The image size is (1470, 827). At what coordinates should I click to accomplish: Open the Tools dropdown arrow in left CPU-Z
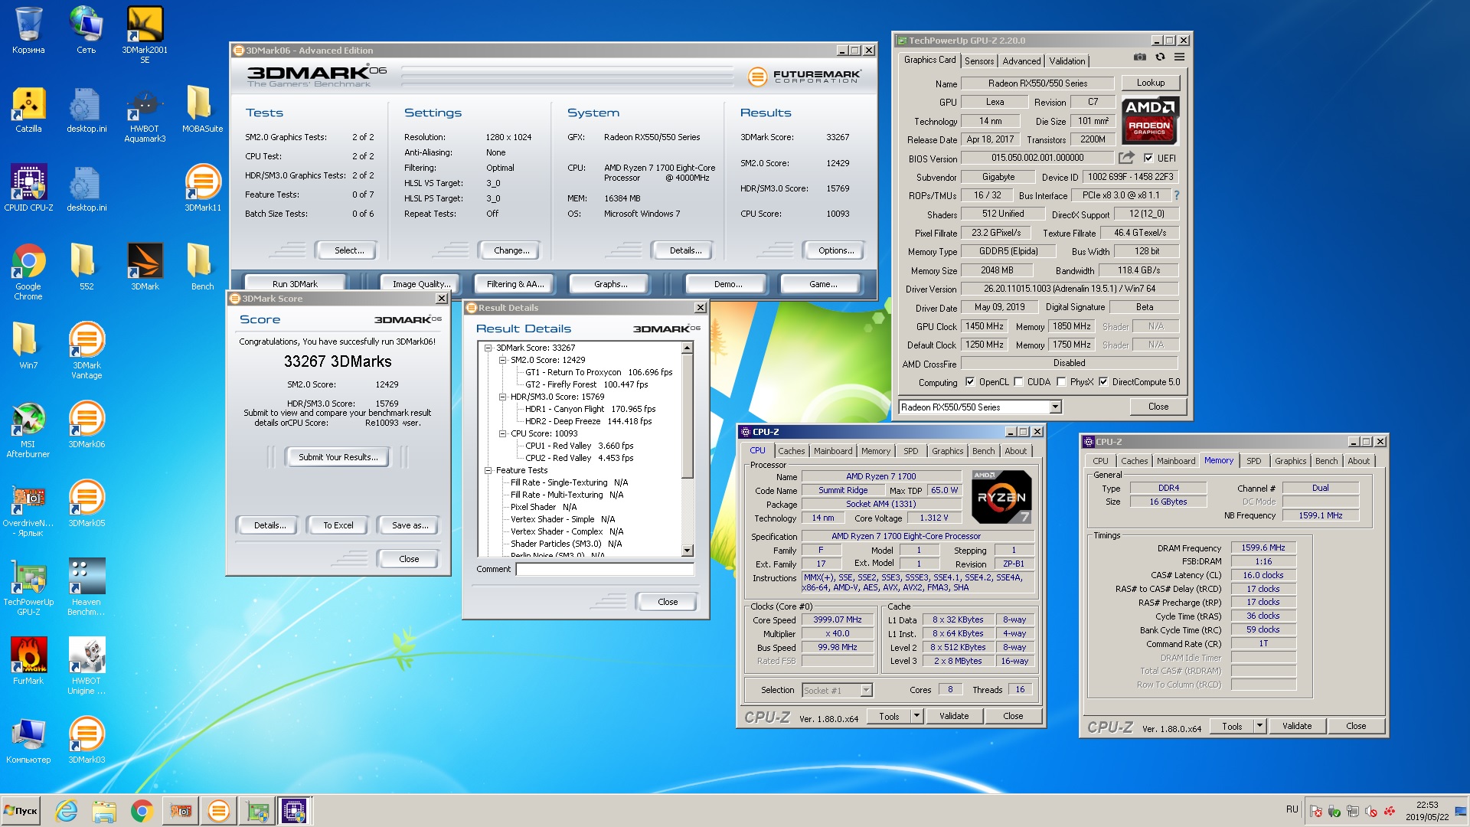click(916, 716)
